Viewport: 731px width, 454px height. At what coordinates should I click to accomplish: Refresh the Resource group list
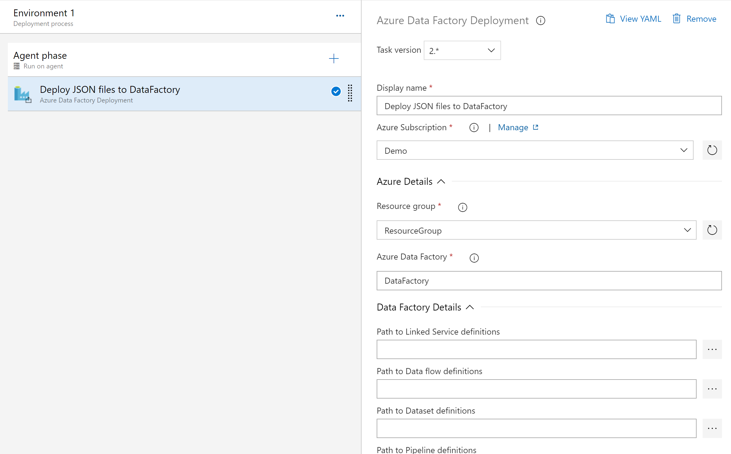(712, 230)
